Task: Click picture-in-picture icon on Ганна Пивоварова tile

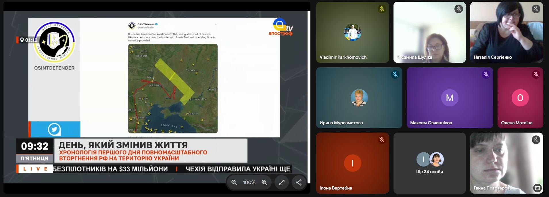Action: point(537,188)
